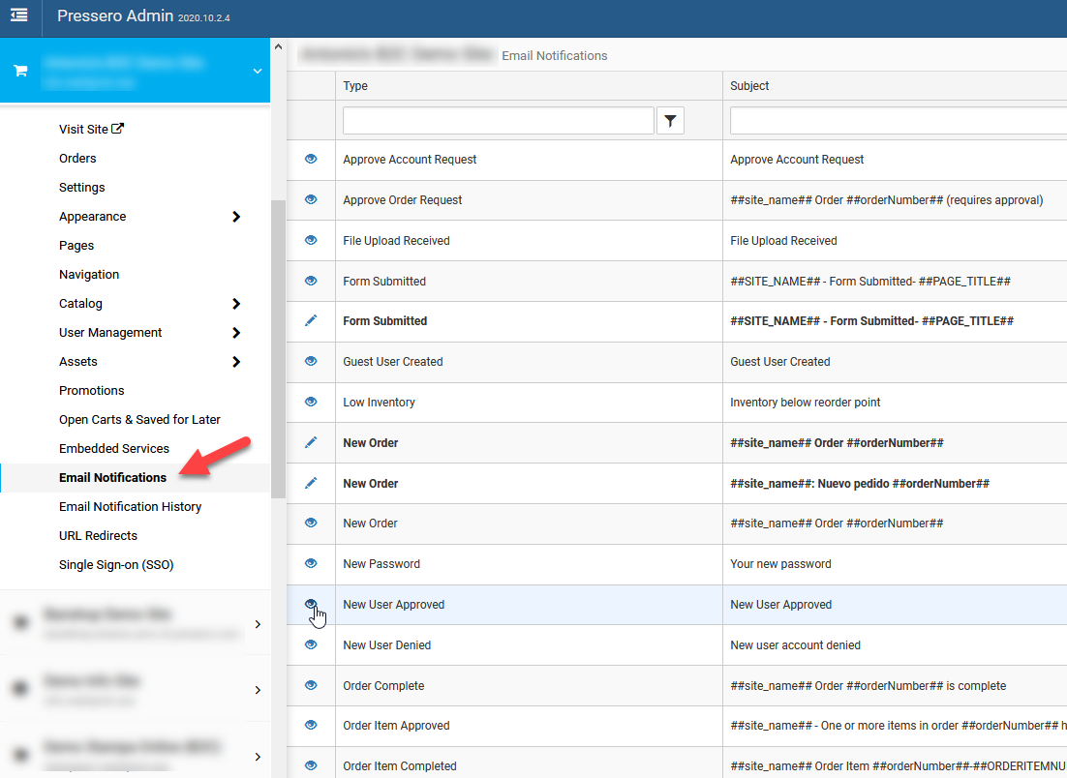
Task: Expand the Catalog submenu
Action: (236, 304)
